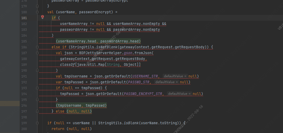Click line number 200 in the gutter

click(x=24, y=129)
